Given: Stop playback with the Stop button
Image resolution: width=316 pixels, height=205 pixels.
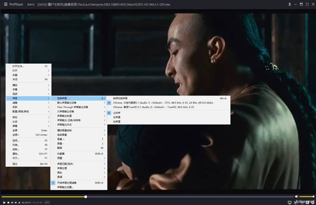Looking at the screenshot, I should click(8, 202).
